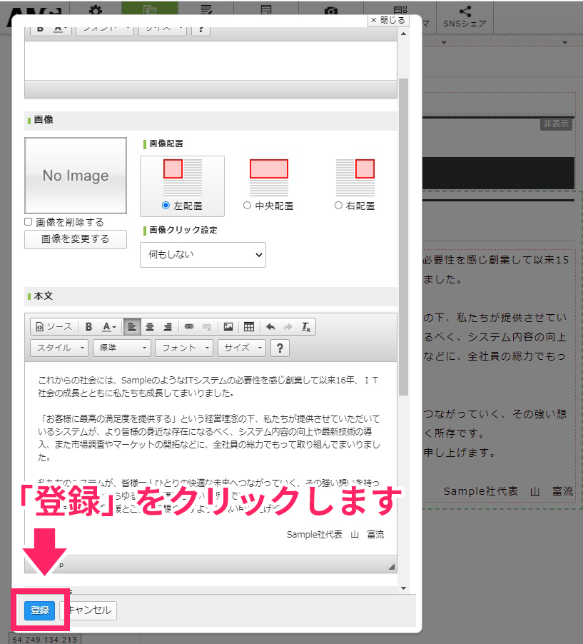Open source view in 本文 editor toolbar
Viewport: 583px width, 644px height.
(54, 327)
